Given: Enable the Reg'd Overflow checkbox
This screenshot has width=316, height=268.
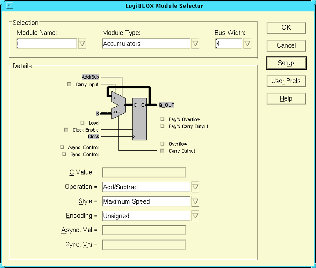Looking at the screenshot, I should tap(162, 119).
